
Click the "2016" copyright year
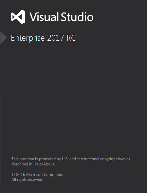click(x=21, y=175)
